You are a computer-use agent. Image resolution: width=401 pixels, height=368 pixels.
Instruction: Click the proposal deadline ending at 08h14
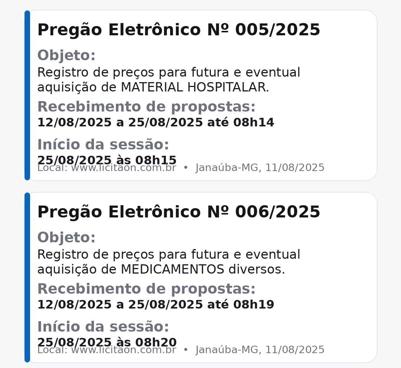156,122
